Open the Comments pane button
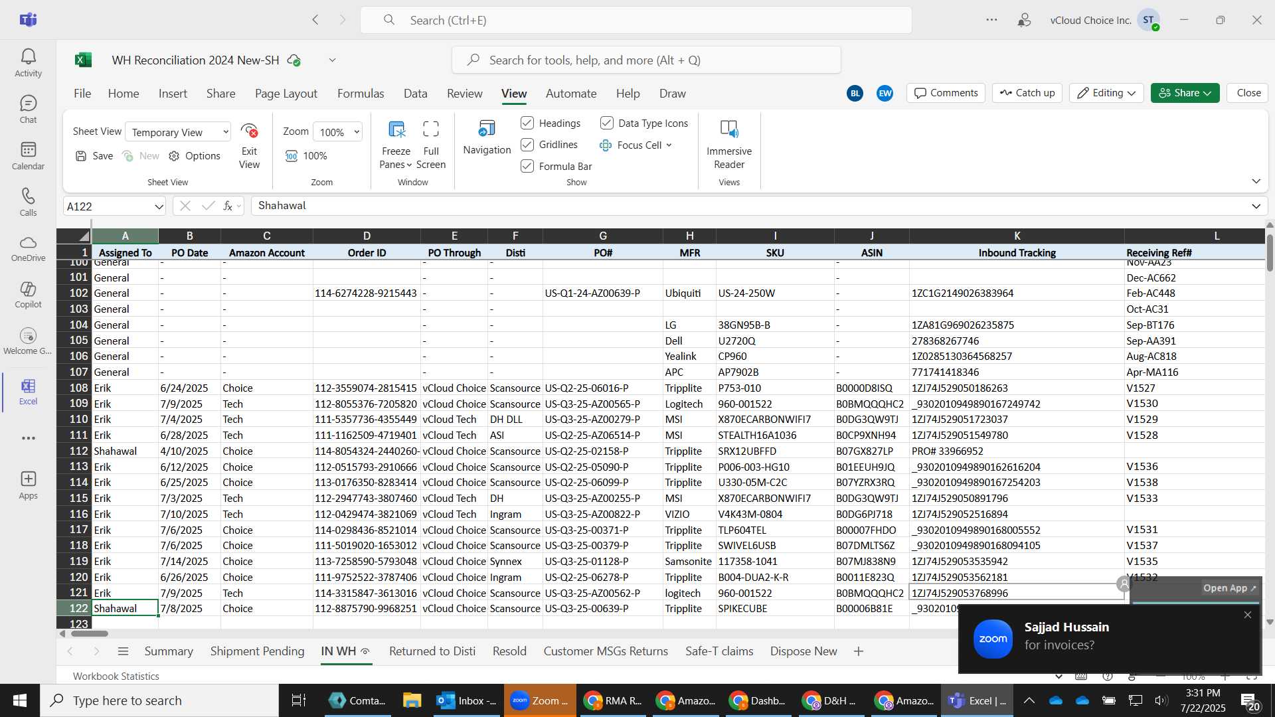This screenshot has height=717, width=1275. point(946,93)
